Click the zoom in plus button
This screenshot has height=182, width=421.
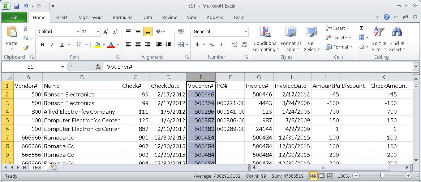tap(408, 176)
